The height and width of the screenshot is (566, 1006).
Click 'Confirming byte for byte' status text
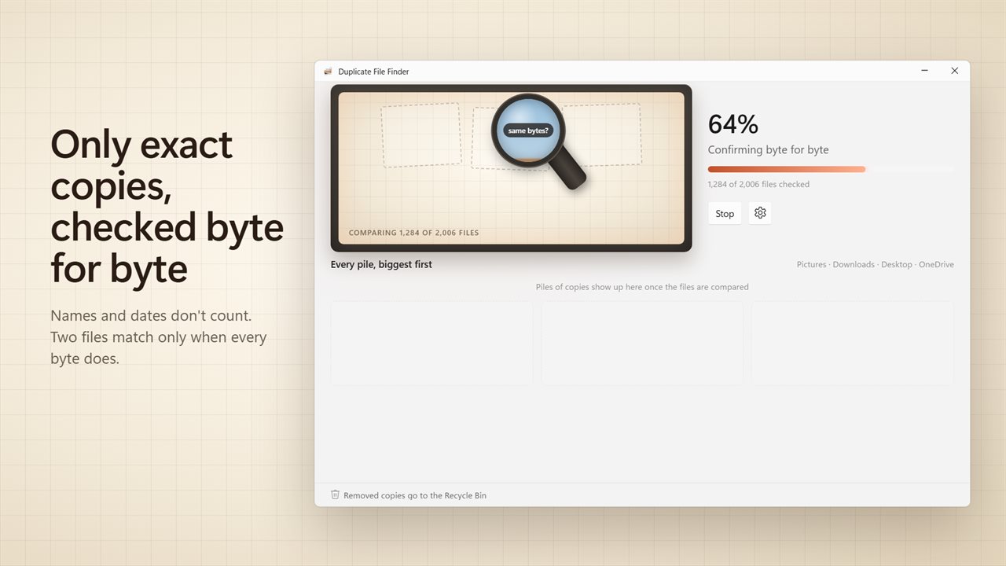768,149
